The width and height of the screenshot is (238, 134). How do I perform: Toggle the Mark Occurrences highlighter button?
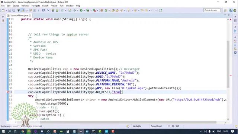23,10
